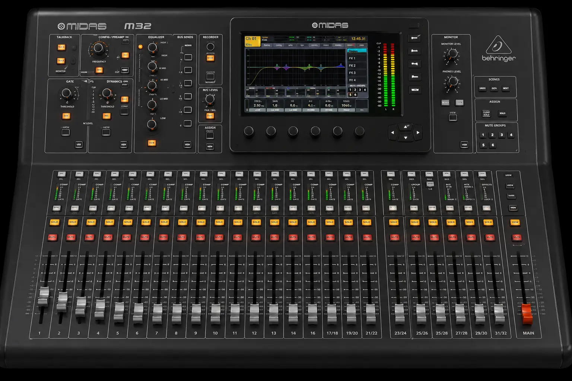Select the FX 2 entry on display
Viewport: 572px width, 381px height.
[357, 65]
